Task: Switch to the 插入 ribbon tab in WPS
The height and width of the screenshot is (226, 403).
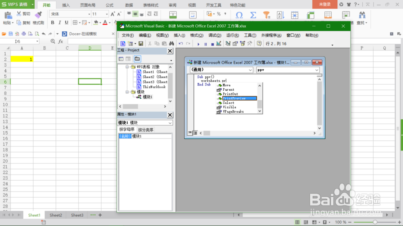Action: (66, 5)
